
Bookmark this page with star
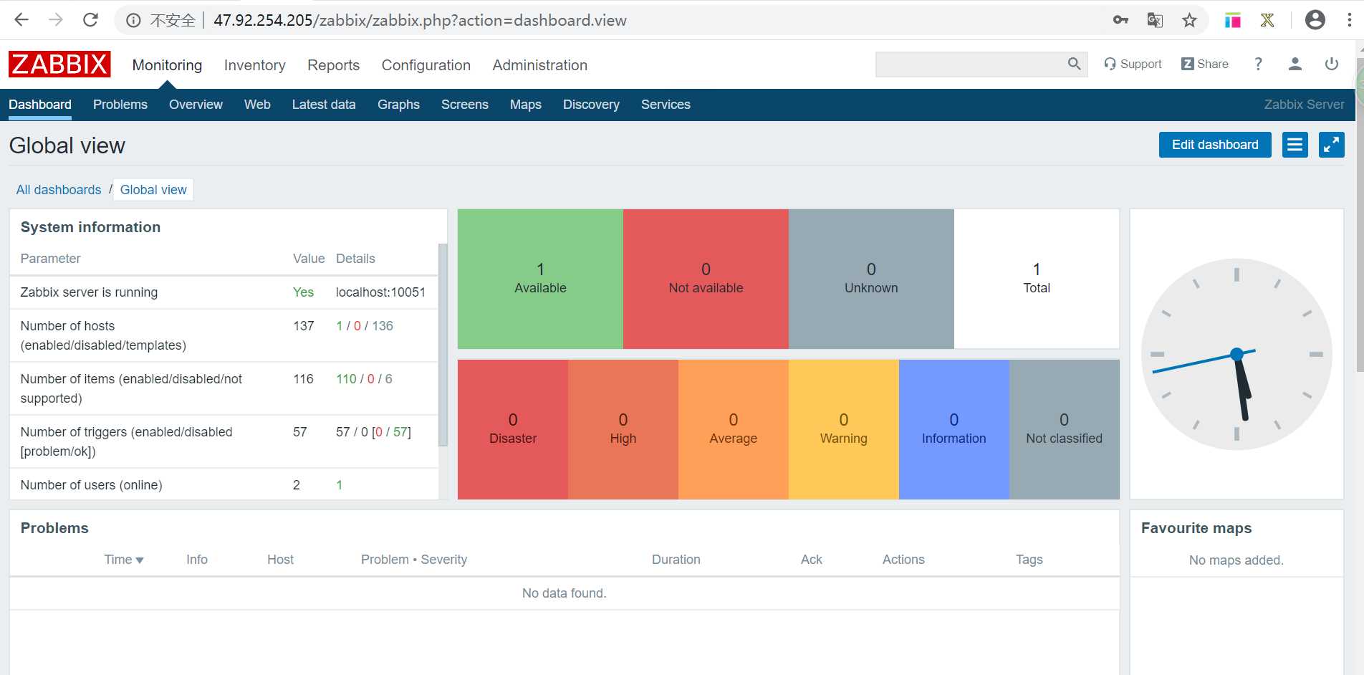pyautogui.click(x=1189, y=20)
